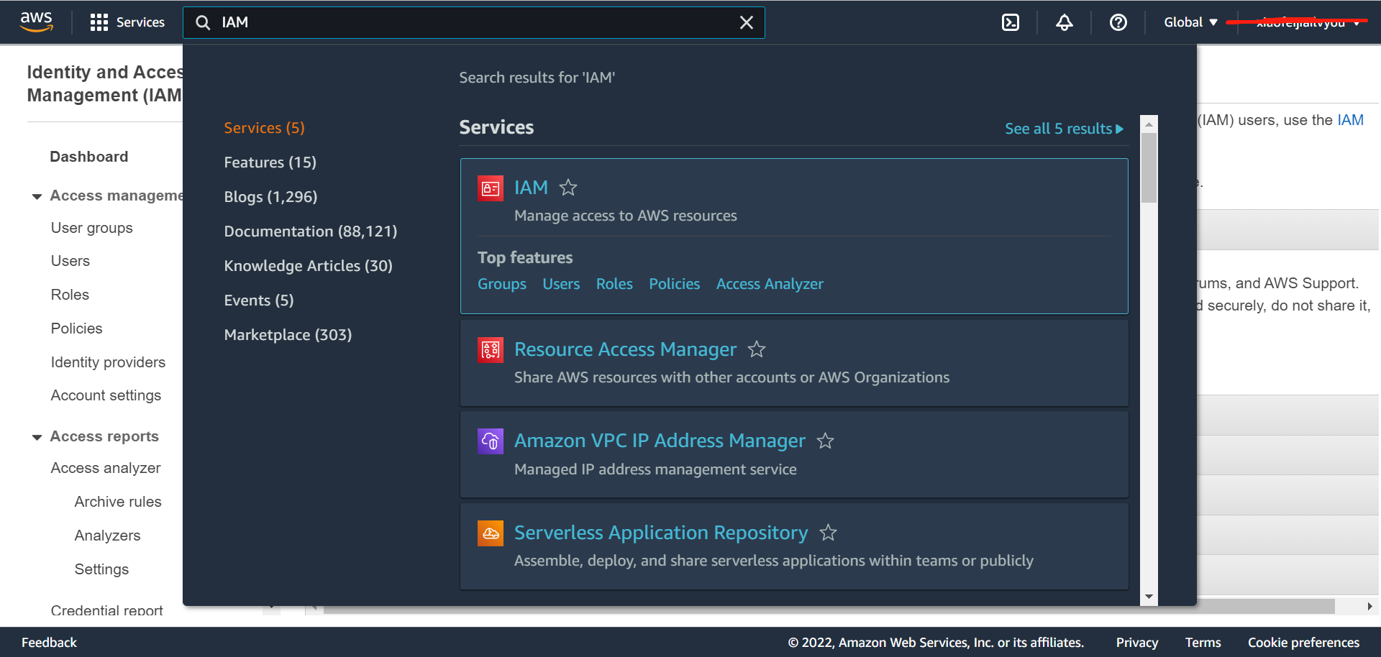
Task: Click the IAM link in page text
Action: (x=1350, y=120)
